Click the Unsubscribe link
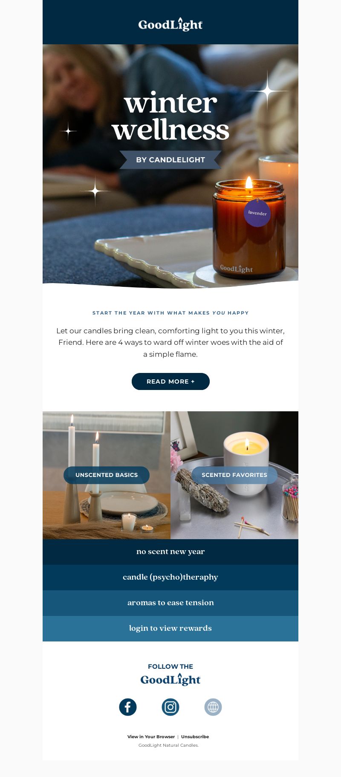Viewport: 341px width, 777px height. coord(195,737)
